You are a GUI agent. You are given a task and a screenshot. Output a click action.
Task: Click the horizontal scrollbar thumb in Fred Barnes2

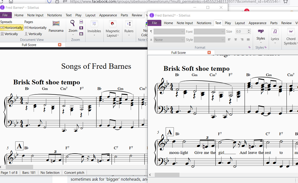(x=167, y=175)
